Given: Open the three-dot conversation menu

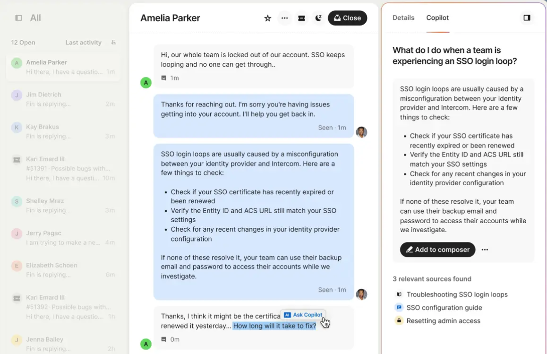Looking at the screenshot, I should (285, 18).
